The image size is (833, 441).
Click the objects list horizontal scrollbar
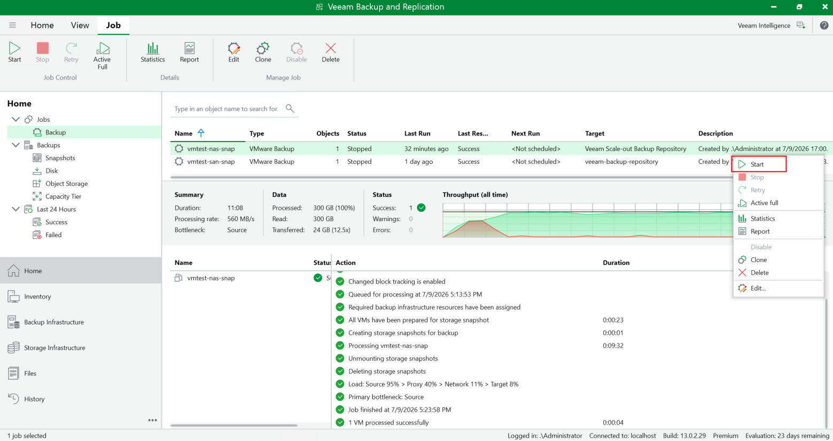[x=234, y=426]
